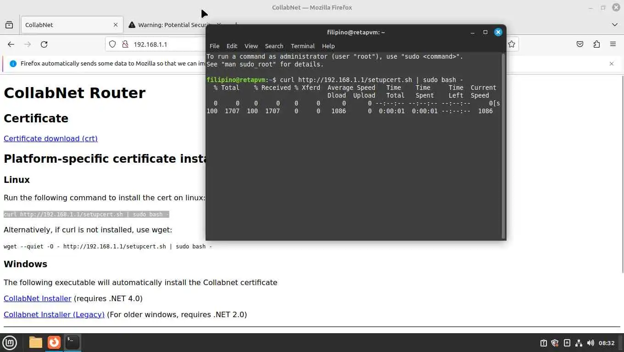Click Collabnet Installer (Legacy) link
The height and width of the screenshot is (352, 624).
pyautogui.click(x=54, y=314)
